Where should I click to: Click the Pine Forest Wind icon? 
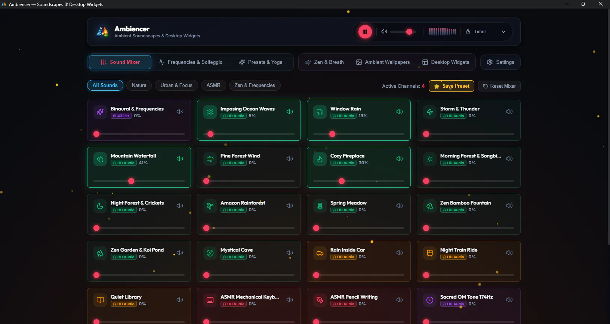point(210,159)
